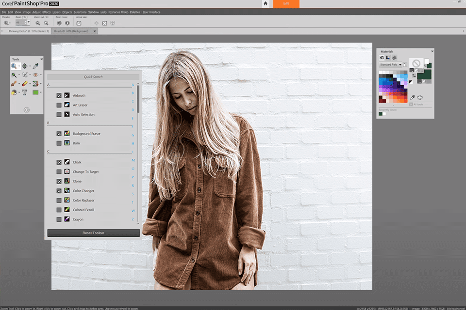Select the Red Eye tool
The height and width of the screenshot is (310, 466).
click(35, 75)
